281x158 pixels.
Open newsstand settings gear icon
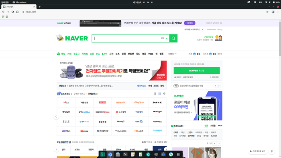tap(164, 93)
